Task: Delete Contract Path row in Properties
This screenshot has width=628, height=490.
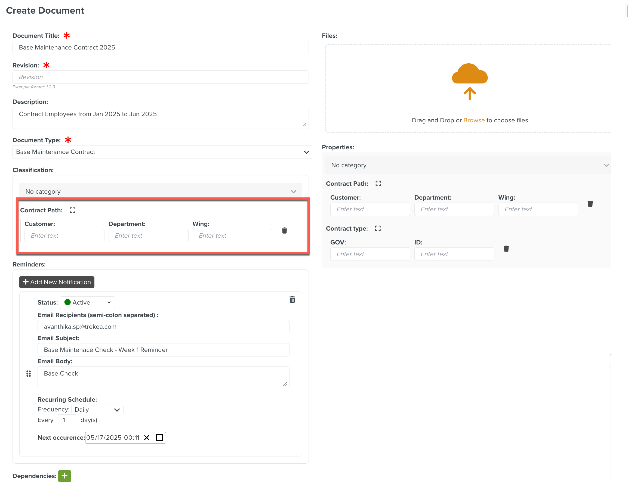Action: (x=590, y=204)
